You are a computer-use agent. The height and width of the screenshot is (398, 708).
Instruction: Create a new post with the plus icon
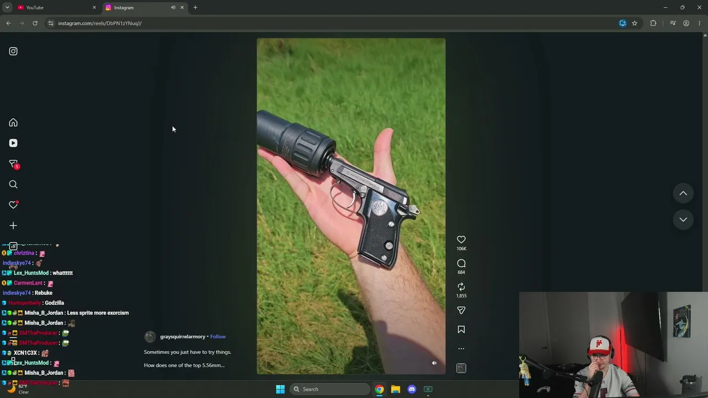(x=13, y=226)
